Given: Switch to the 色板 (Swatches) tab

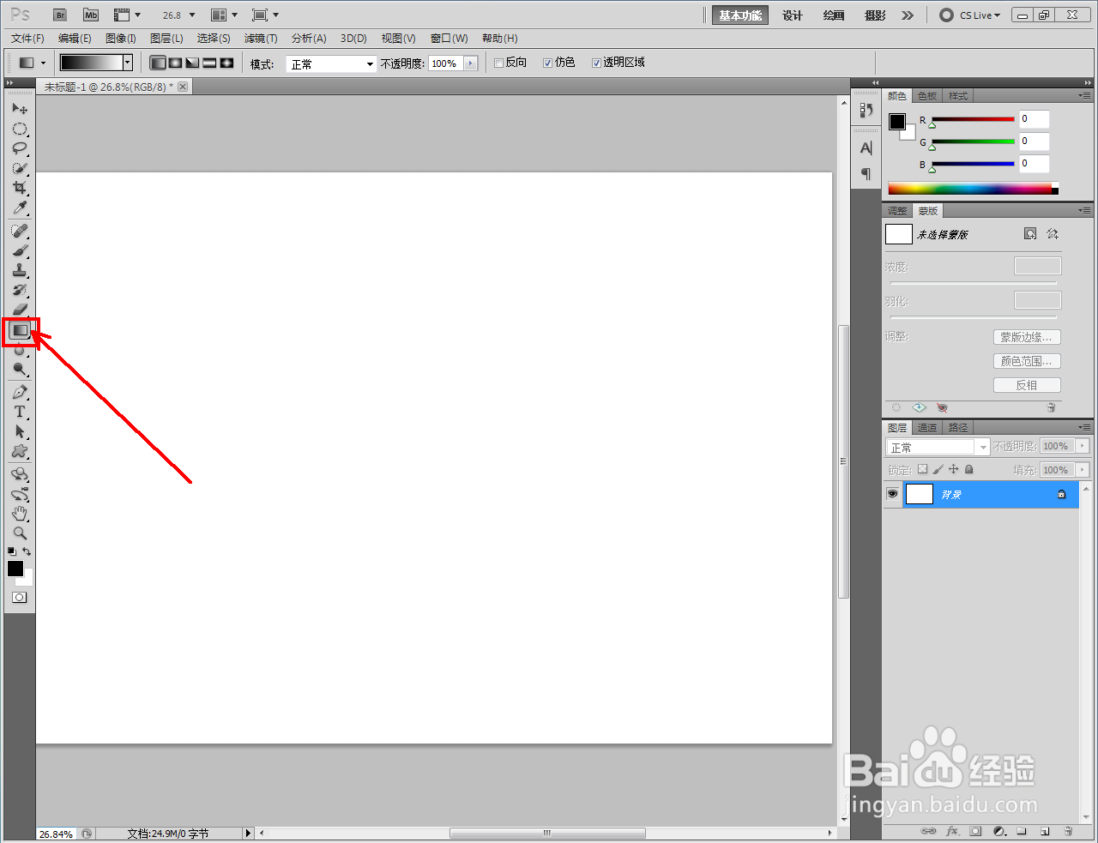Looking at the screenshot, I should [927, 96].
